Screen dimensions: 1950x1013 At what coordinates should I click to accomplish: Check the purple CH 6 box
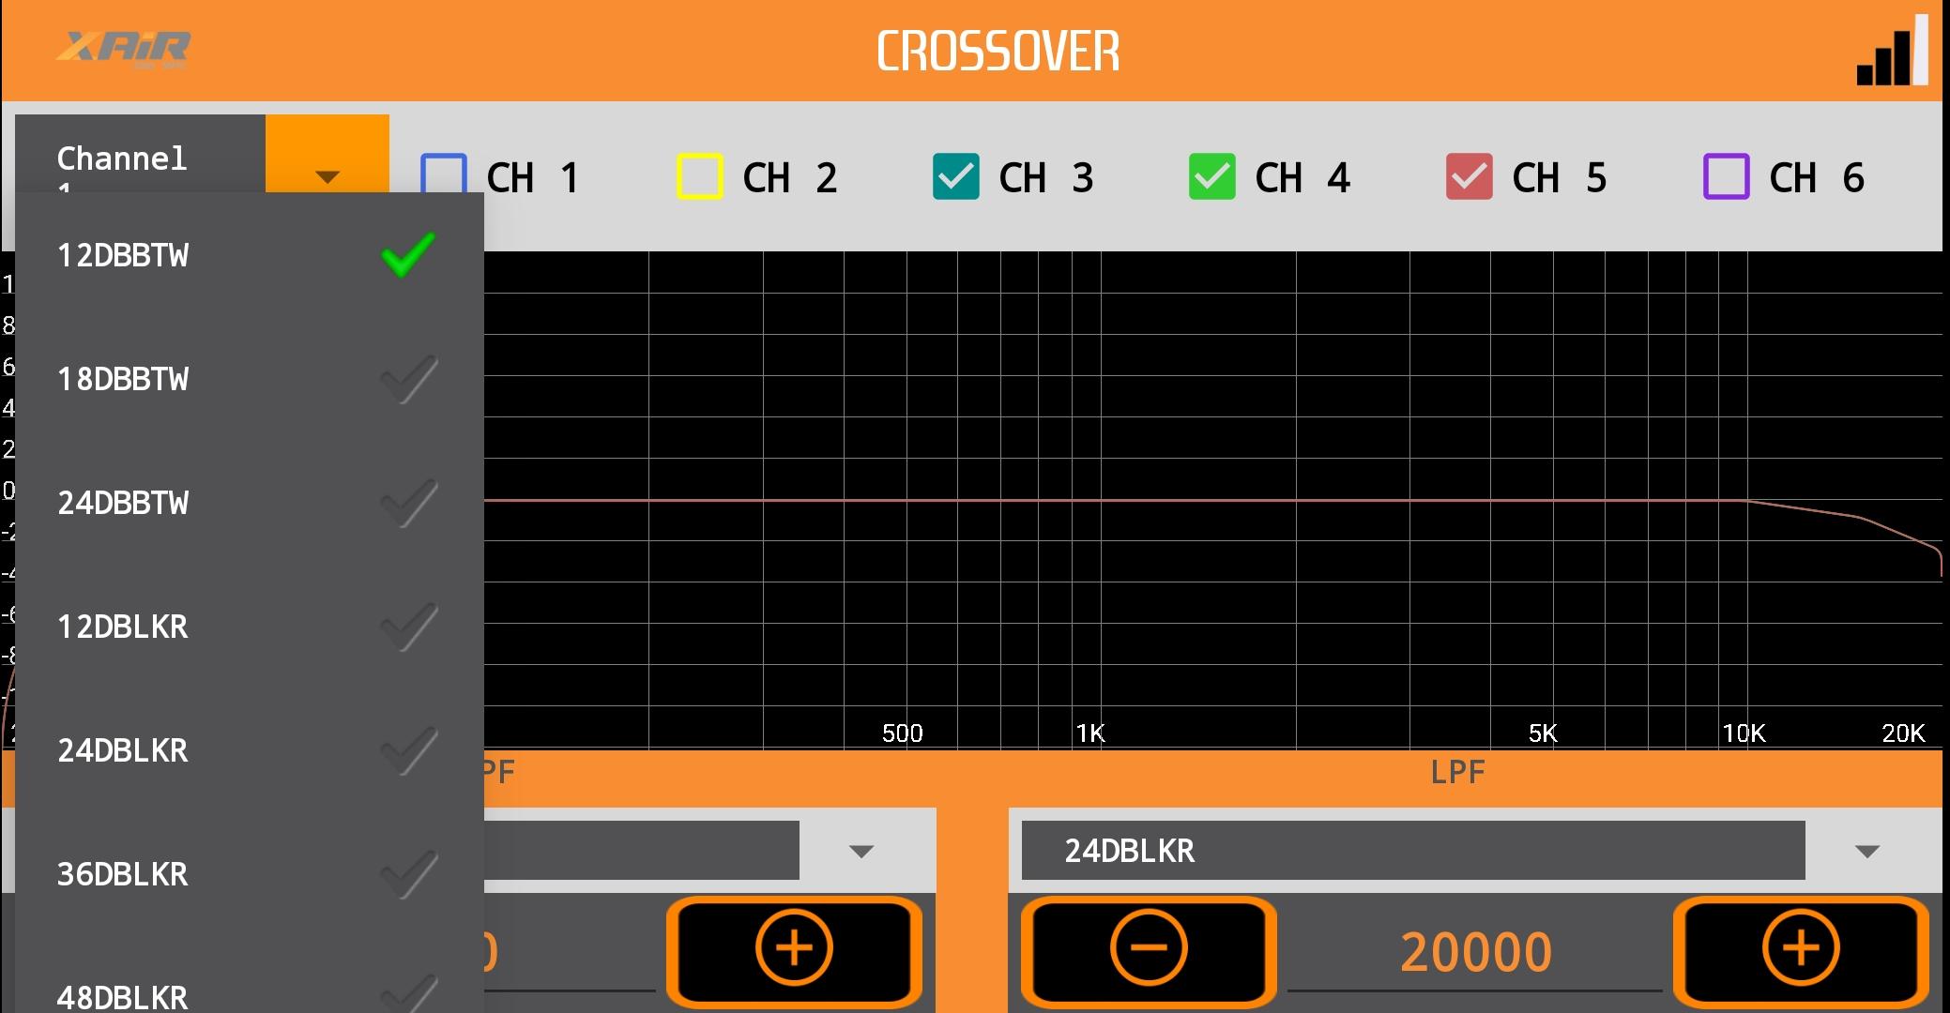click(x=1726, y=176)
